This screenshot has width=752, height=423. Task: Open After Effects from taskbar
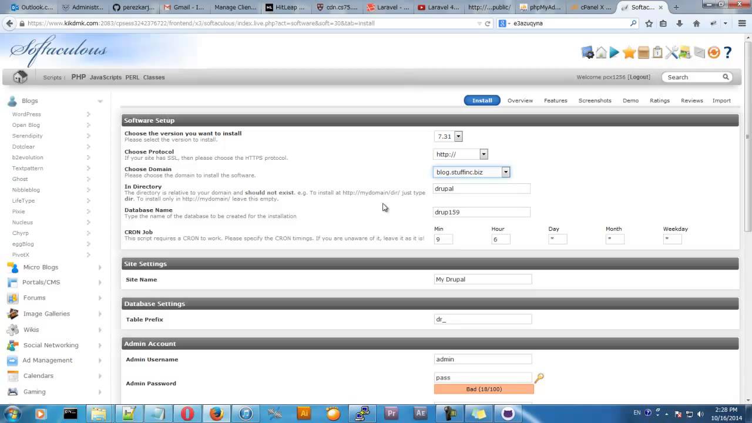tap(421, 414)
